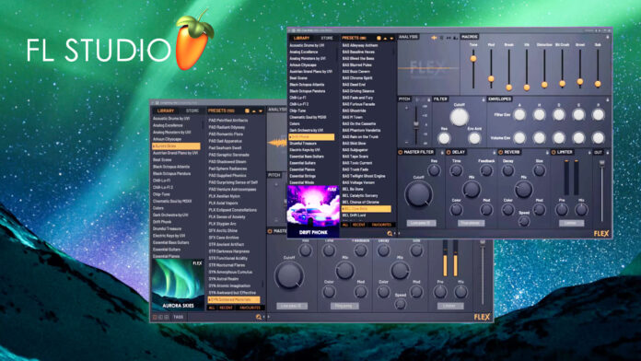
Task: Click FLEX logo in Aurora Skies window
Action: (482, 317)
